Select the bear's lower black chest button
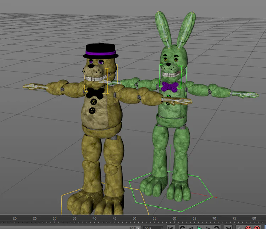Image resolution: width=266 pixels, height=229 pixels. coord(92,111)
